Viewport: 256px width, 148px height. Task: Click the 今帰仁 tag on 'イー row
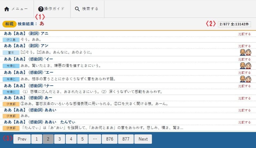11,66
